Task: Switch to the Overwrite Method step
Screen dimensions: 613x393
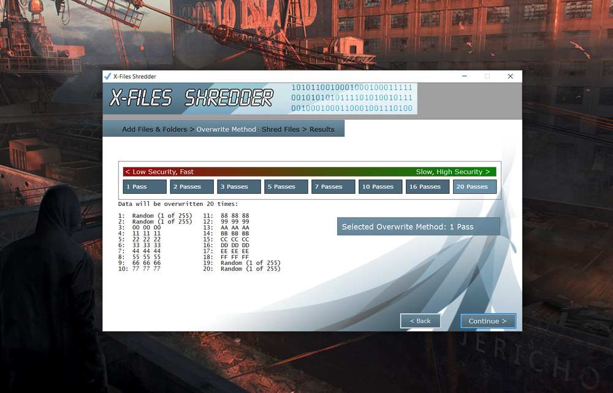Action: (226, 129)
